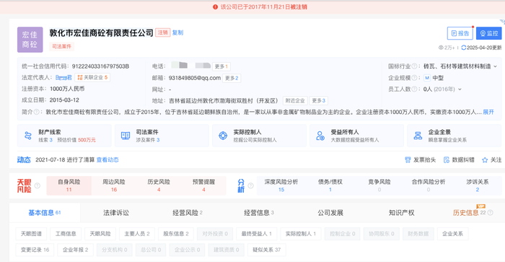Switch to the 经营风险 tab

coord(188,213)
